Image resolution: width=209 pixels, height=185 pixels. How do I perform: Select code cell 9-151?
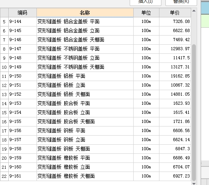(x=23, y=85)
